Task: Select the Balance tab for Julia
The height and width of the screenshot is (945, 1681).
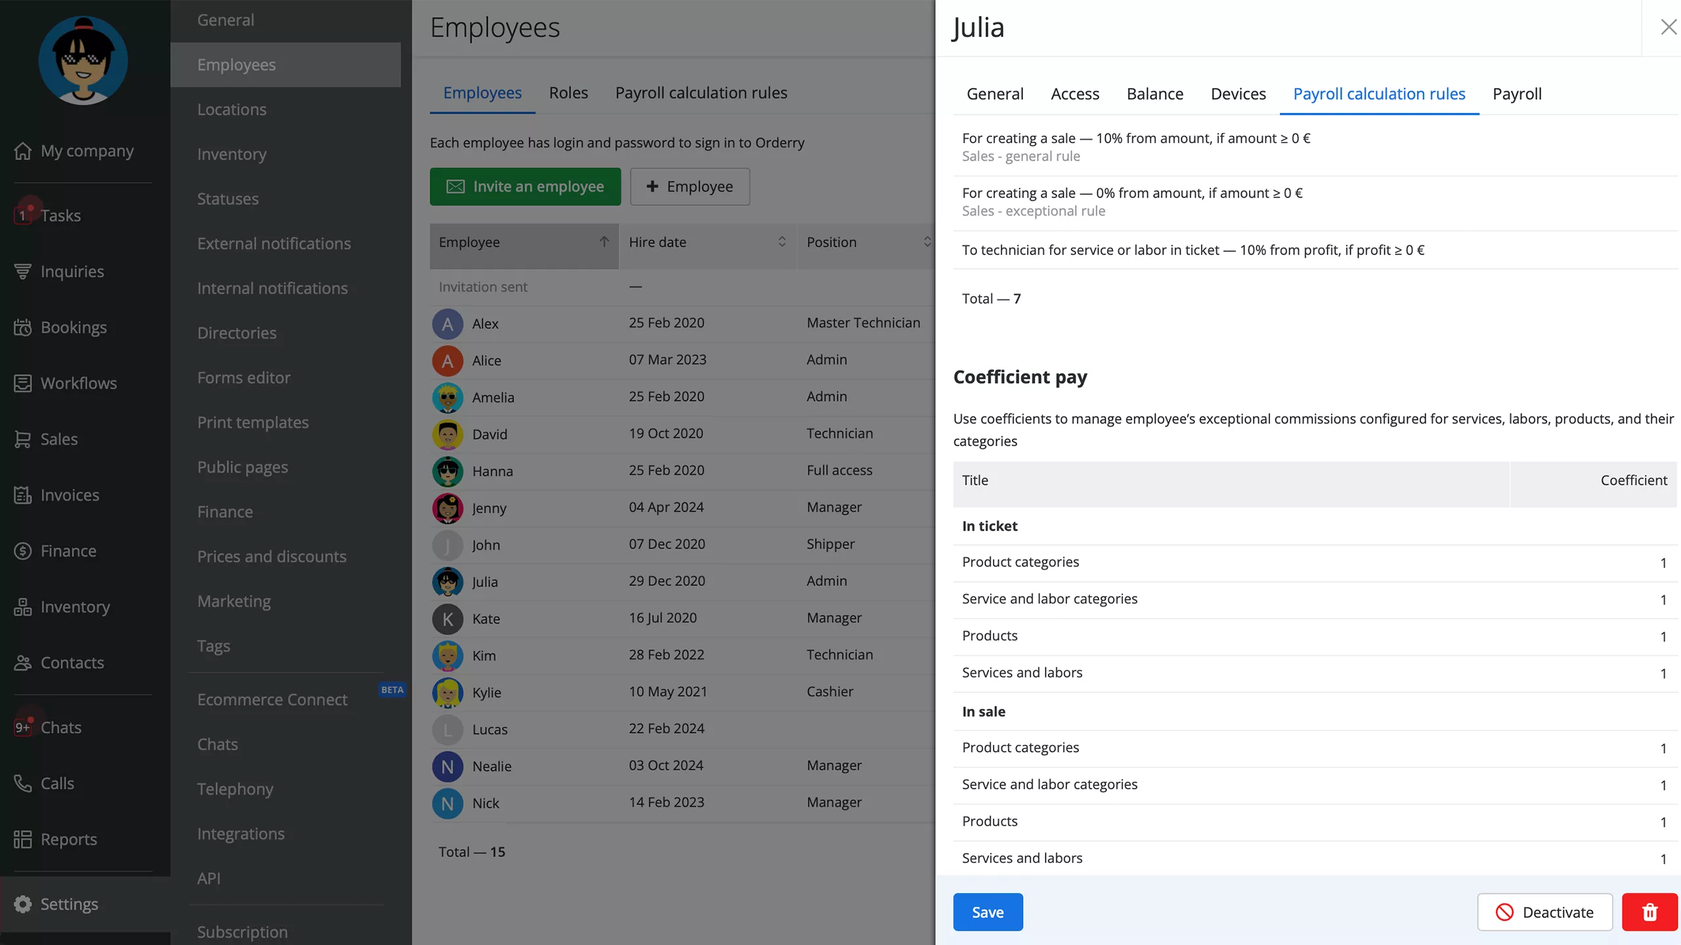Action: pos(1154,94)
